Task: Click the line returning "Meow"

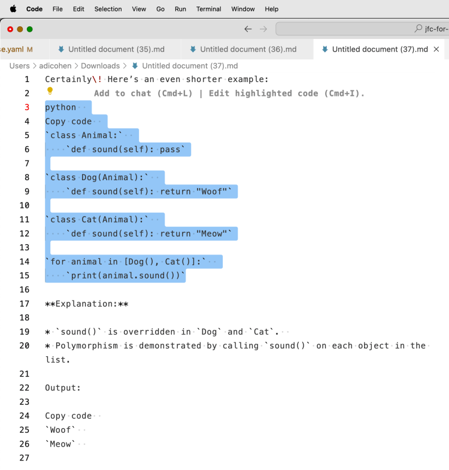Action: [149, 234]
